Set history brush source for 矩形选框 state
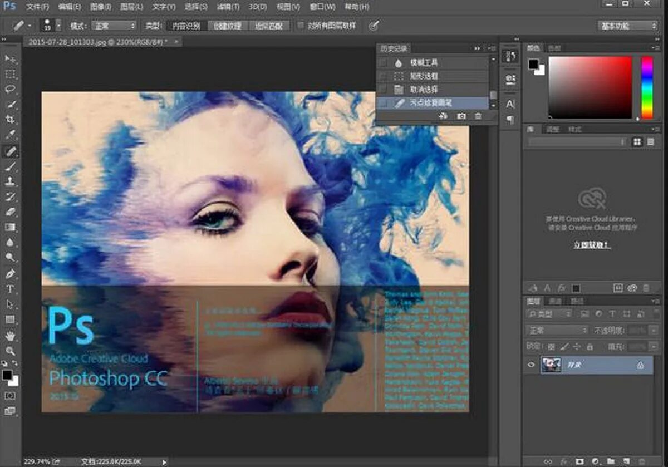Screen dimensions: 668x467 point(382,76)
